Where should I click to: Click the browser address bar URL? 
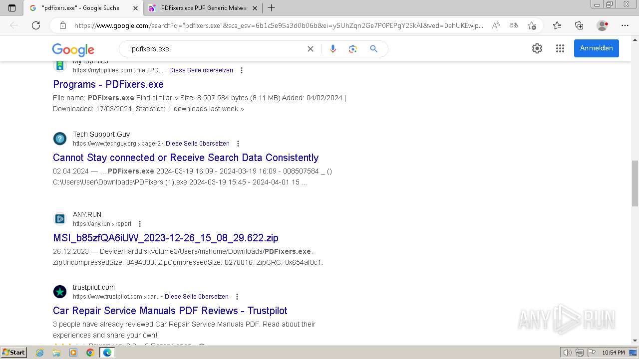pyautogui.click(x=279, y=25)
